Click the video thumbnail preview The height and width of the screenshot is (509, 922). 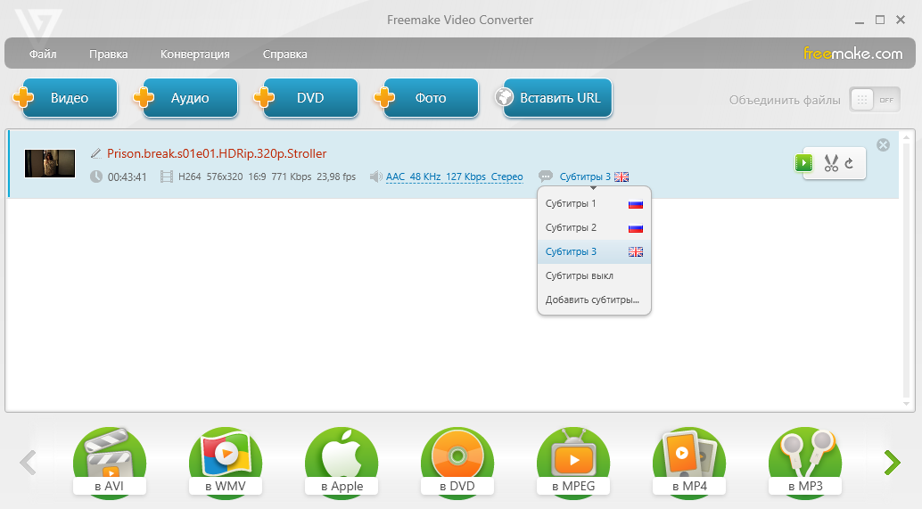pos(50,163)
